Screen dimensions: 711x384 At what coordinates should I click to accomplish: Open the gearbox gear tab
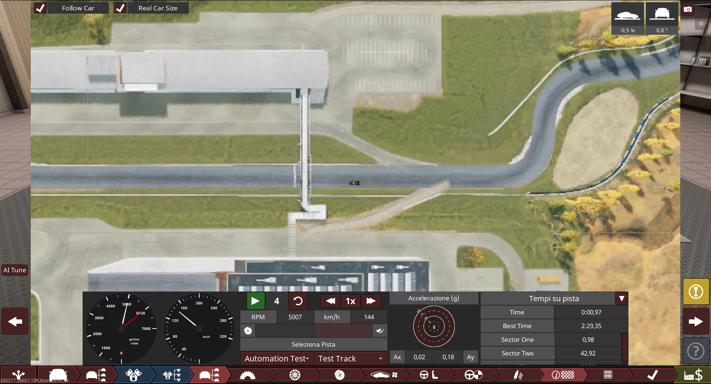click(x=247, y=375)
